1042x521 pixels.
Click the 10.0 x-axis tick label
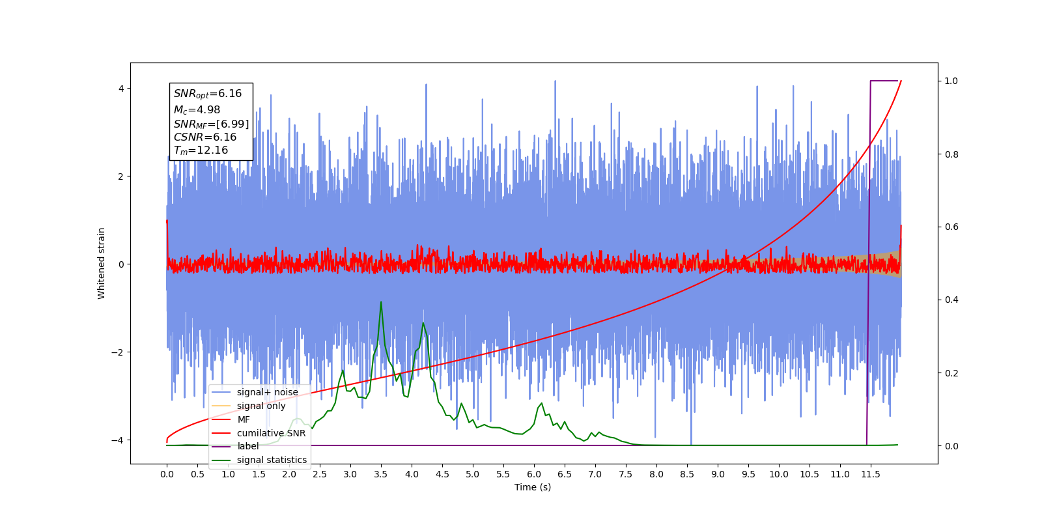779,474
